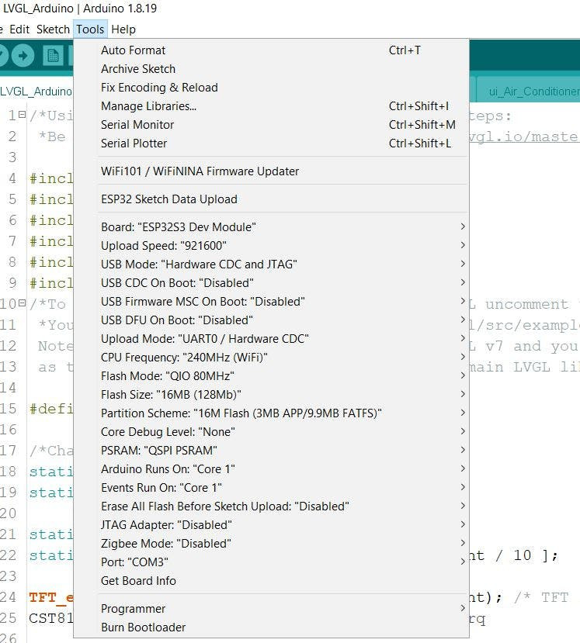The width and height of the screenshot is (580, 643).
Task: Open Serial Monitor
Action: (x=137, y=125)
